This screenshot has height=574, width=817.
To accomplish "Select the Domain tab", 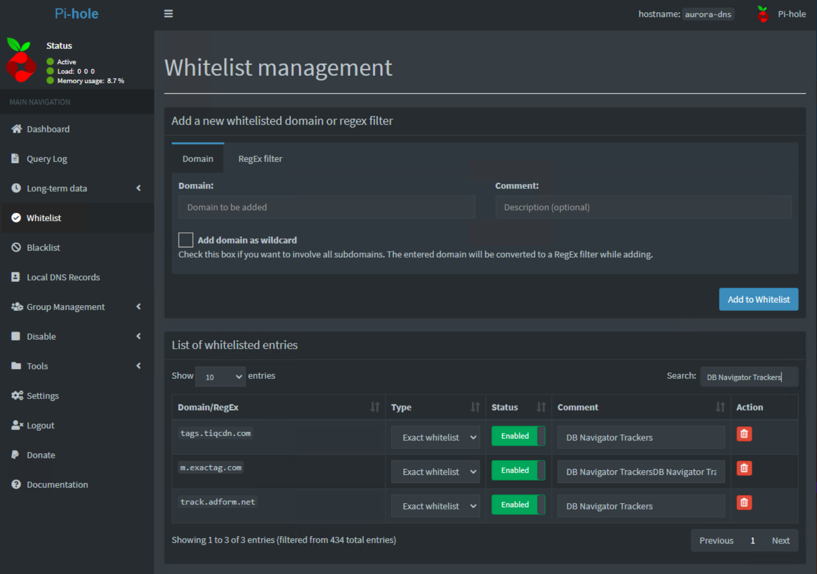I will [x=198, y=158].
